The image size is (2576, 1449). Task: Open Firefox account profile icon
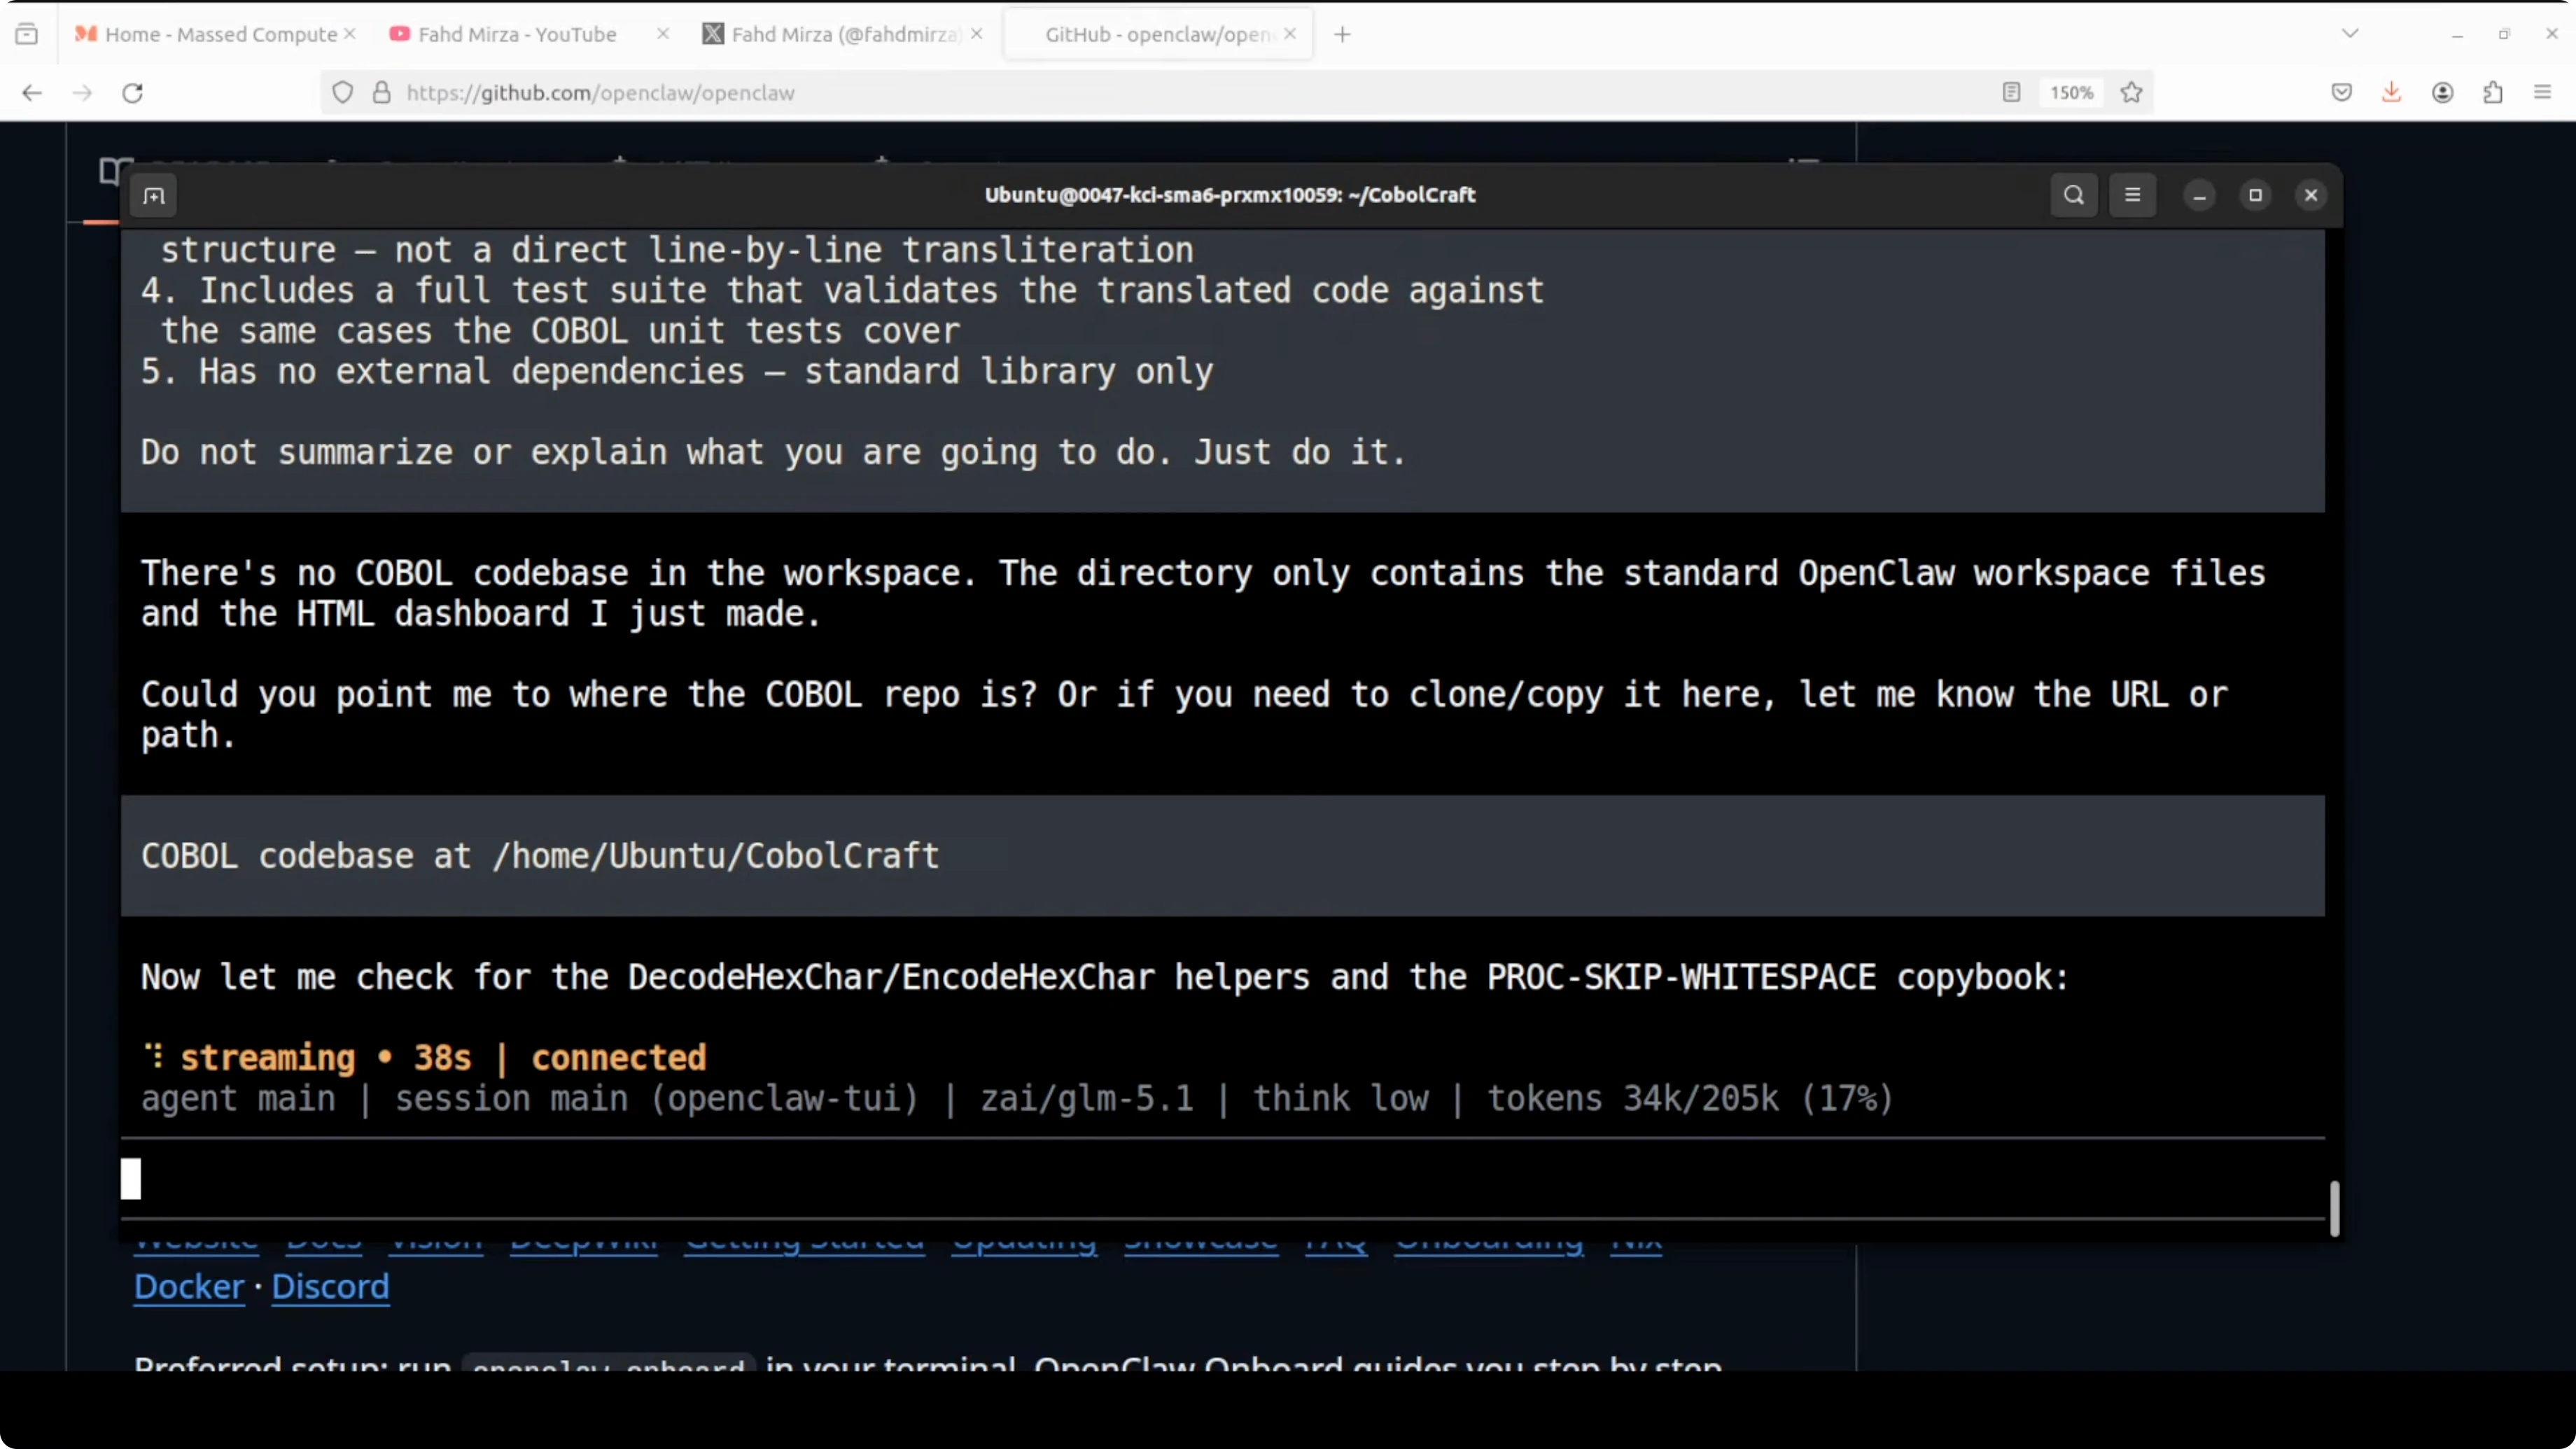pyautogui.click(x=2442, y=93)
